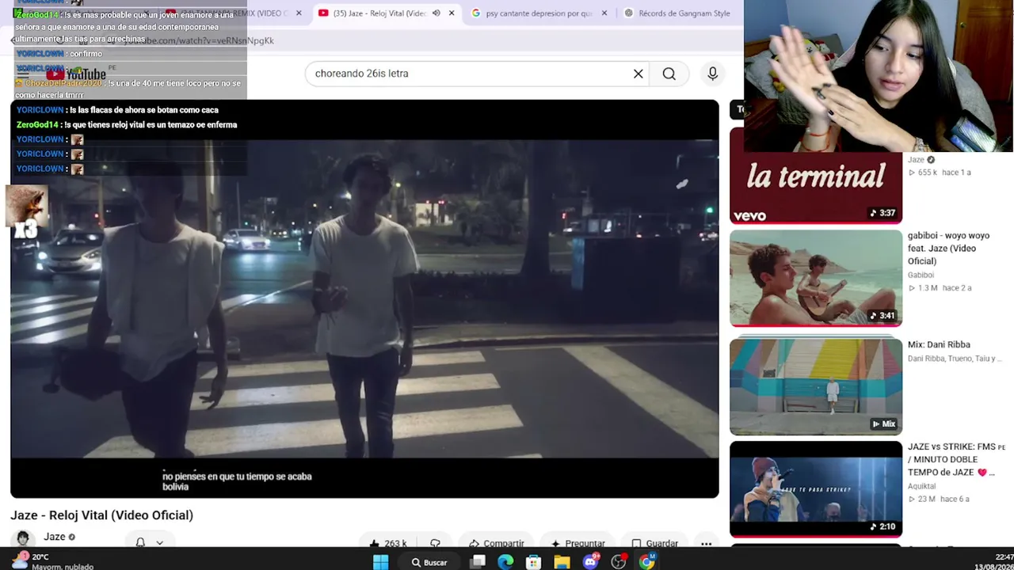Go to YouTube home via logo

pos(77,74)
